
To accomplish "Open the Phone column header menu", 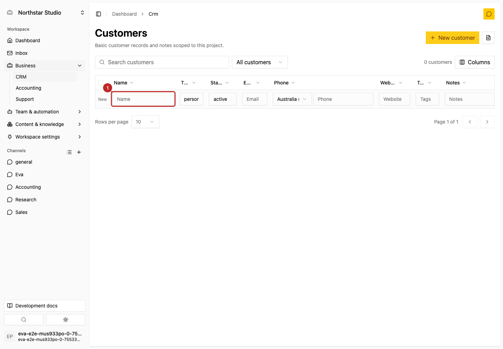I will [284, 83].
